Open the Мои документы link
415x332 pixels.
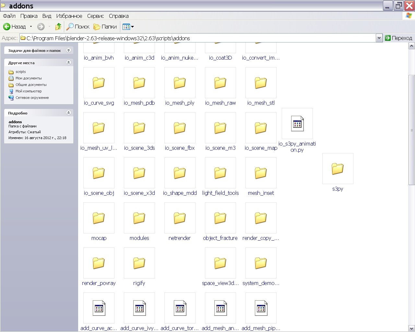[x=29, y=78]
